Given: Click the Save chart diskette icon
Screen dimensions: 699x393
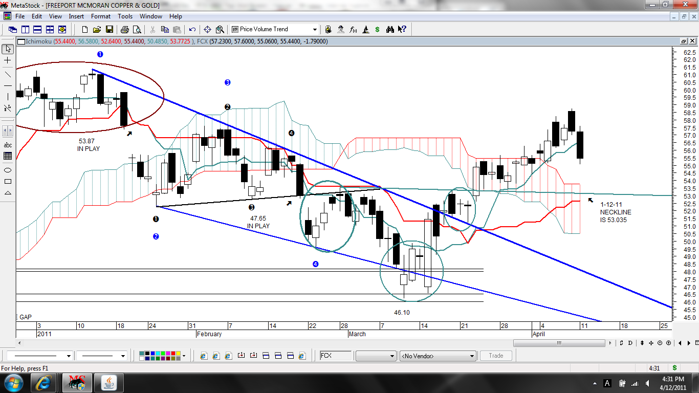Looking at the screenshot, I should 110,29.
